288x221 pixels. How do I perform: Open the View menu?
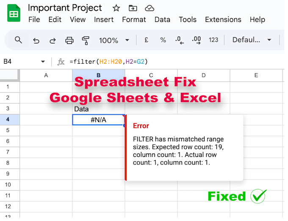pos(78,19)
